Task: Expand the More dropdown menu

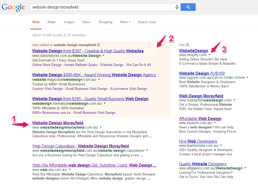Action: click(x=125, y=22)
